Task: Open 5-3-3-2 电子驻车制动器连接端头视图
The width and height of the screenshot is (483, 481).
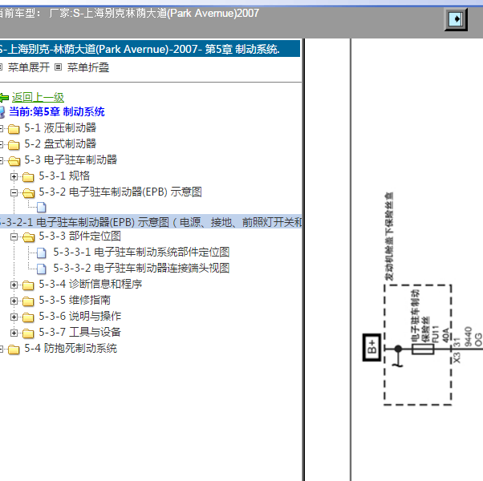Action: 141,268
